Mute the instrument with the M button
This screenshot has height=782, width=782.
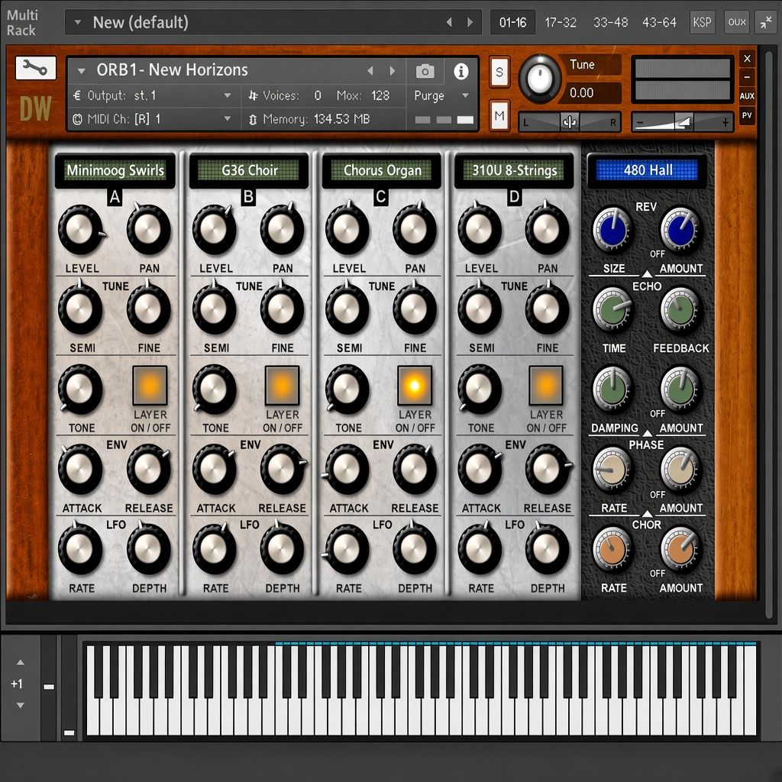(499, 116)
